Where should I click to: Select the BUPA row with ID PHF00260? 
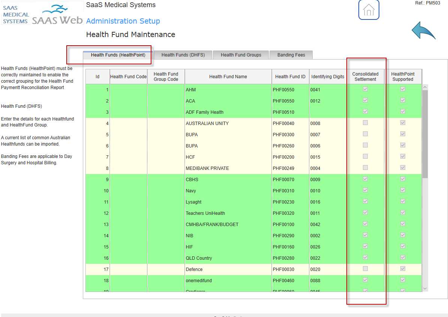coord(254,146)
